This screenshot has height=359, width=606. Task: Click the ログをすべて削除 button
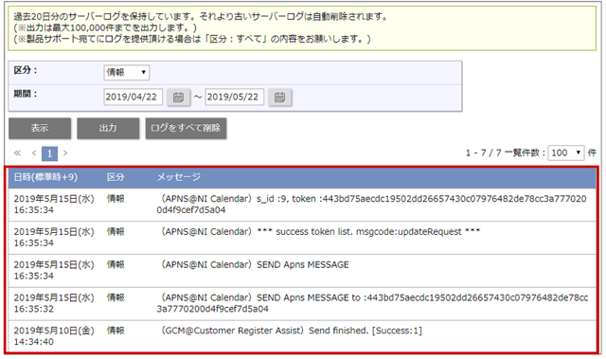(186, 128)
